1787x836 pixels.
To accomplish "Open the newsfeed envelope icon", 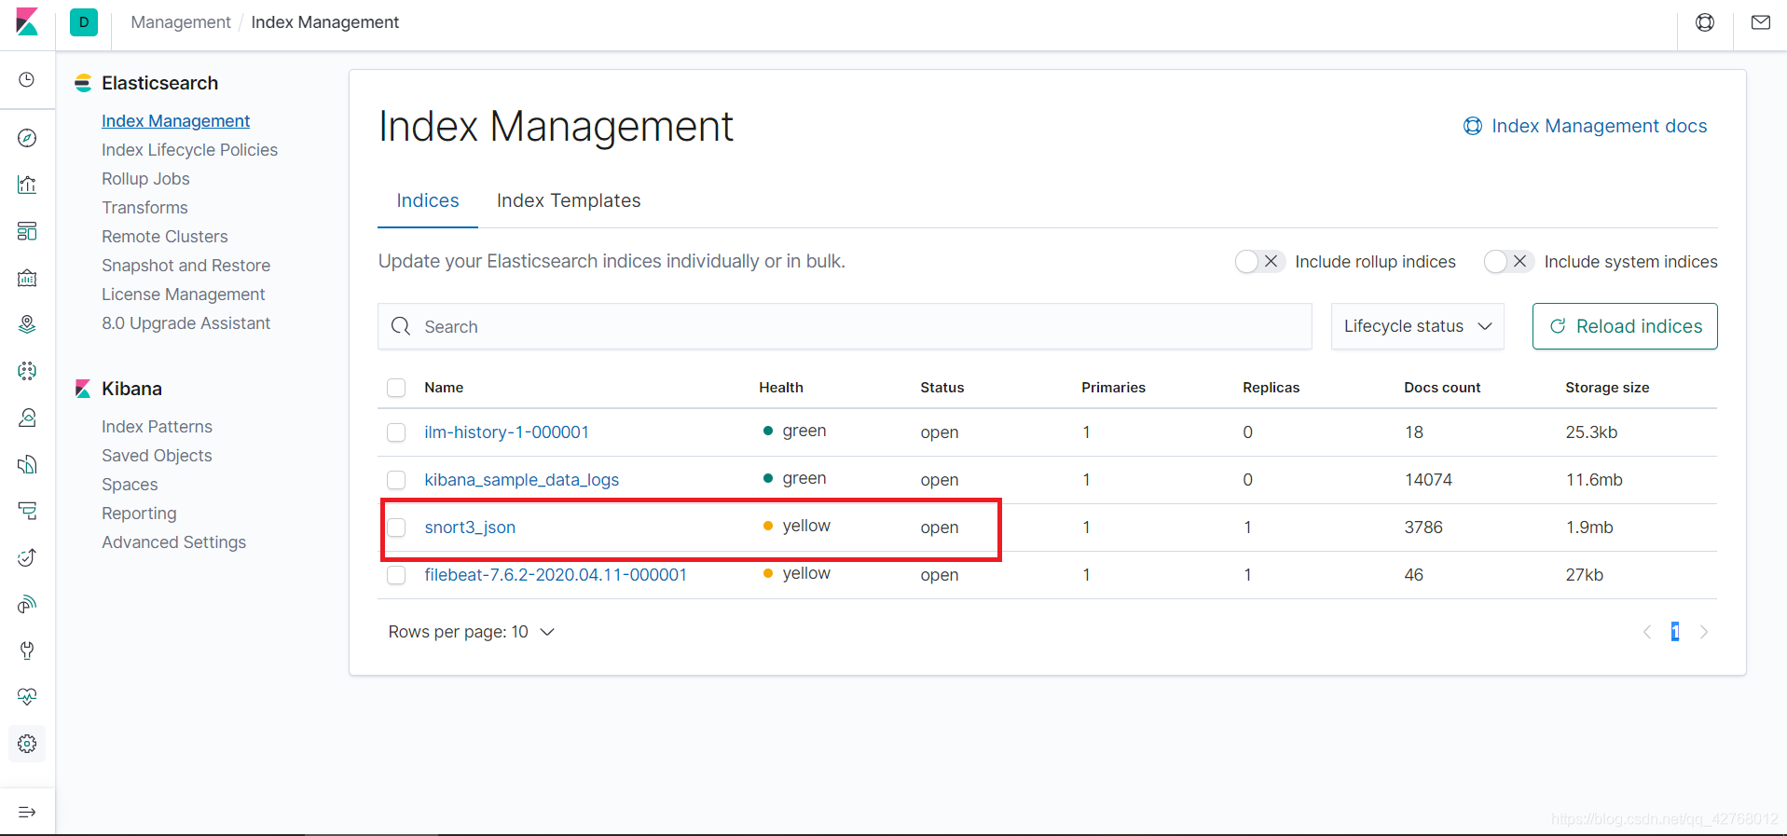I will [x=1761, y=22].
